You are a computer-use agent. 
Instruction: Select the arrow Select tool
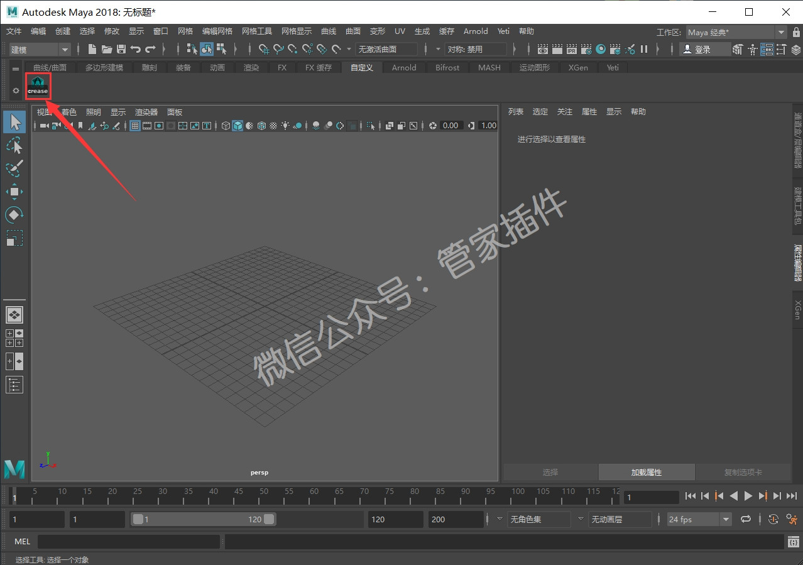14,122
